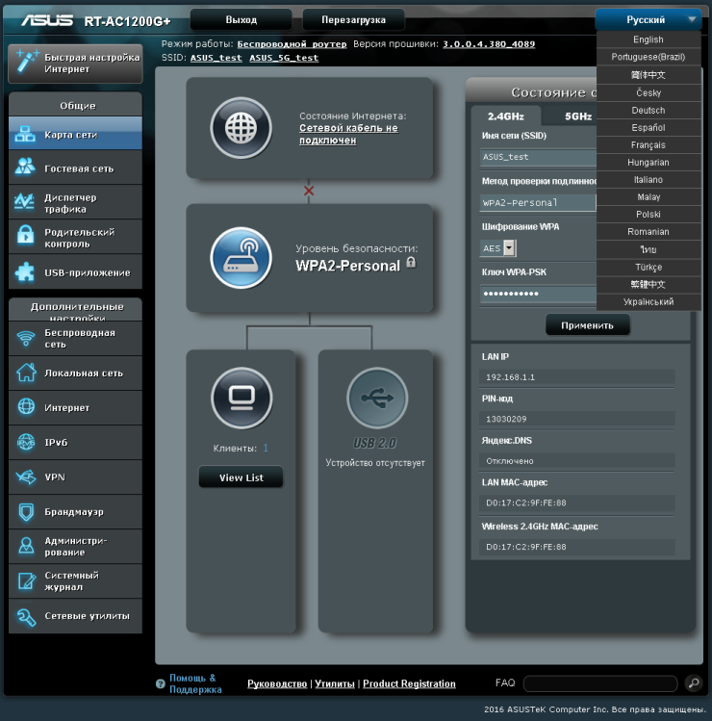
Task: Click the Брандмауэр shield icon
Action: pos(26,512)
